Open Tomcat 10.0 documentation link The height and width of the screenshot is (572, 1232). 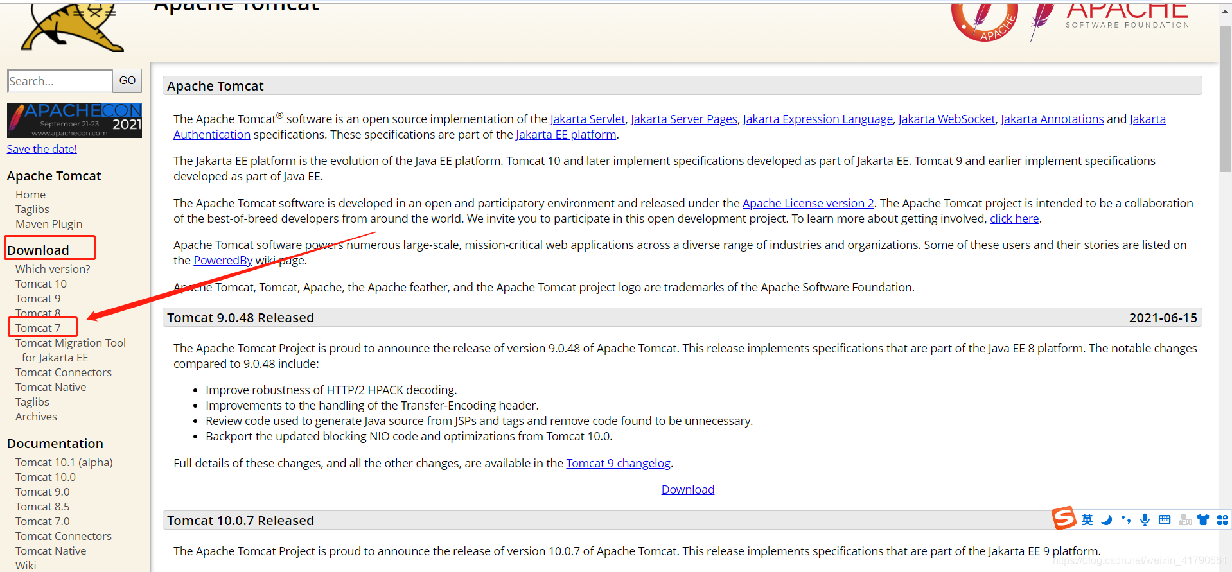tap(46, 477)
